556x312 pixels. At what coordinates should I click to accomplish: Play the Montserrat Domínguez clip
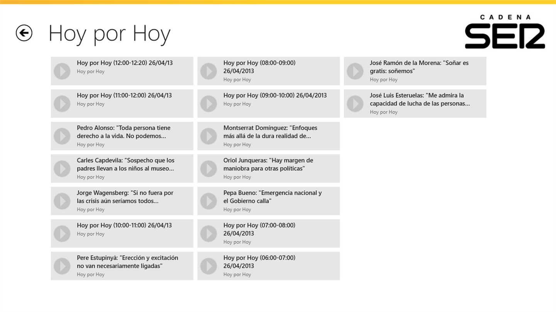coord(208,136)
